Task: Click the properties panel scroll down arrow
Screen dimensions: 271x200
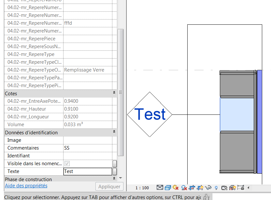Action: 121,178
